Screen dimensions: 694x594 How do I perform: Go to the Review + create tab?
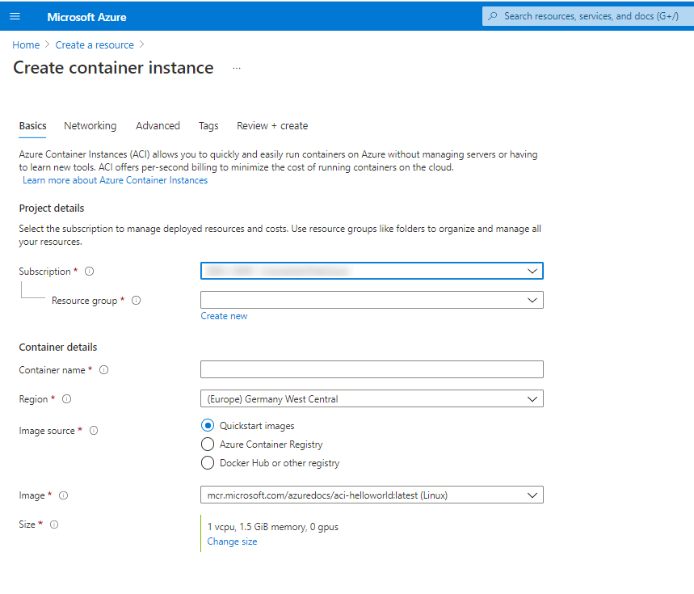pyautogui.click(x=271, y=126)
